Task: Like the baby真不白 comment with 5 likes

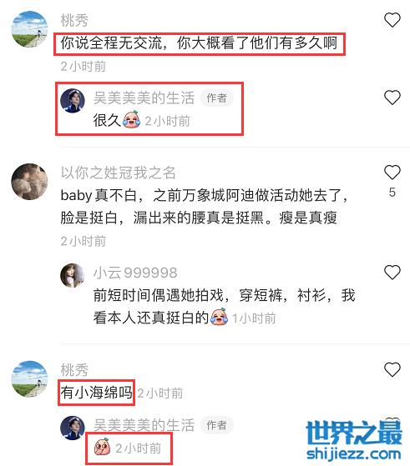Action: 392,173
